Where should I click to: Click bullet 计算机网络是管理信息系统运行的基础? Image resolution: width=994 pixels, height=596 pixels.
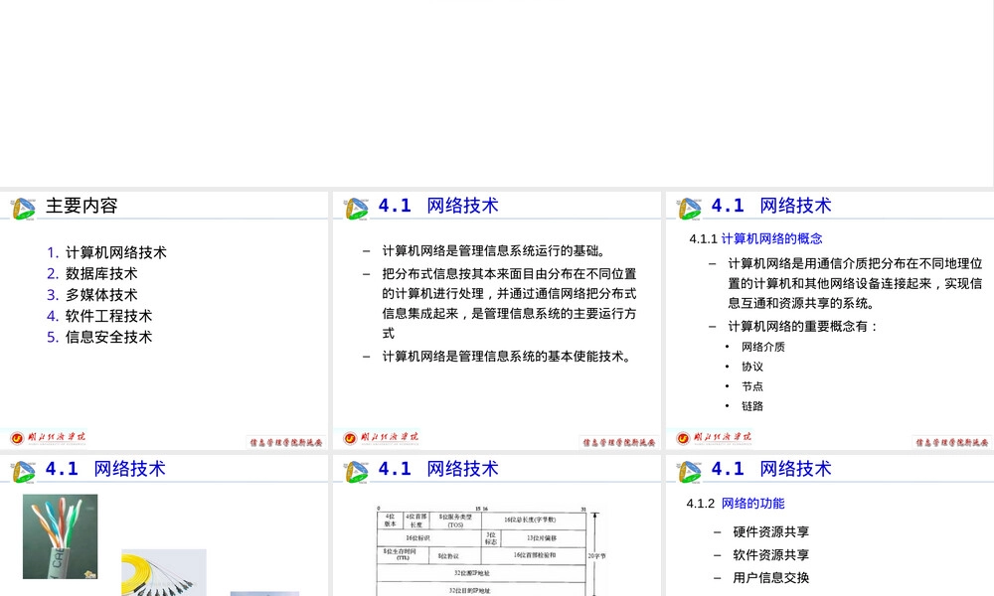coord(494,250)
